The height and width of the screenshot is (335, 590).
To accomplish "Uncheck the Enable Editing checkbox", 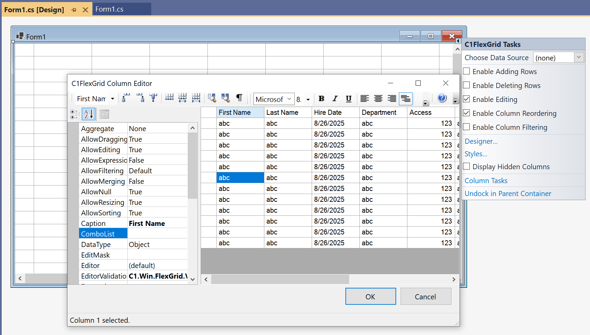I will tap(466, 99).
